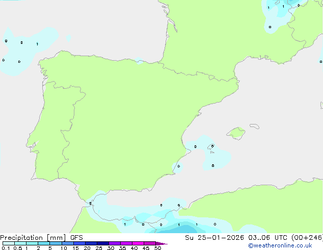Image resolution: width=323 pixels, height=250 pixels.
Task: Click the 0.1–0.5 mm palest legend swatch
Action: (9, 243)
